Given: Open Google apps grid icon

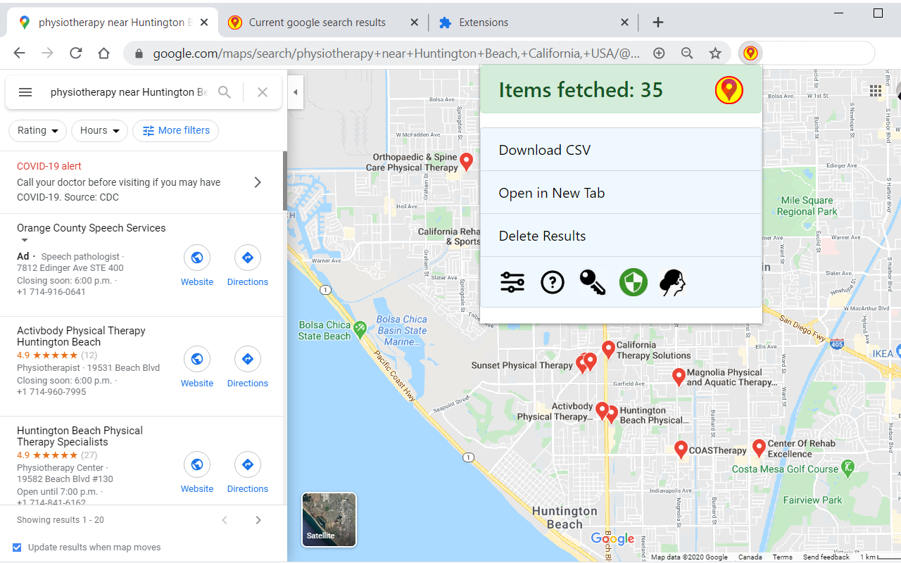Looking at the screenshot, I should (x=876, y=91).
